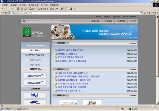Open the Media (미디어) toolbar button

54,9
